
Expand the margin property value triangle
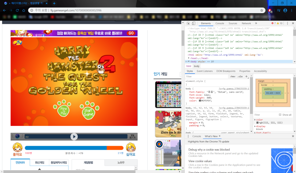point(200,123)
